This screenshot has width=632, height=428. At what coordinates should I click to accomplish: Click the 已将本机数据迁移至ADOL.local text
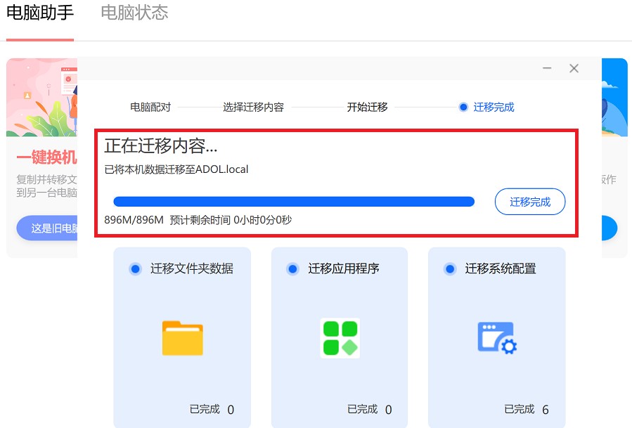point(176,169)
